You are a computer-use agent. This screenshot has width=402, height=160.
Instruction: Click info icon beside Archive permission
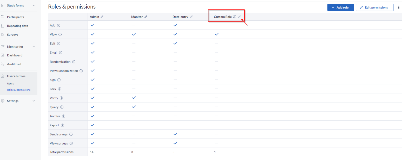pyautogui.click(x=64, y=116)
